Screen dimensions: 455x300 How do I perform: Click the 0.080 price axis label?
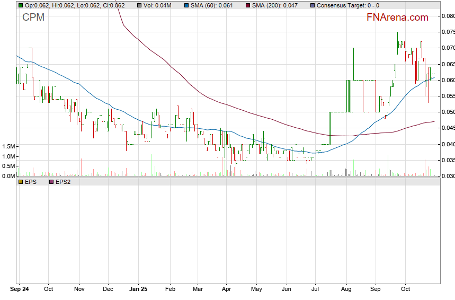[448, 16]
